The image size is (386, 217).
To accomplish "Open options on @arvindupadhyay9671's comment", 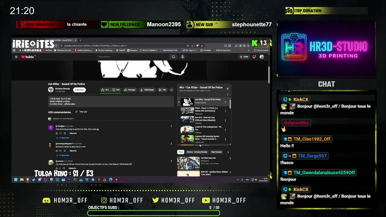I will (171, 143).
